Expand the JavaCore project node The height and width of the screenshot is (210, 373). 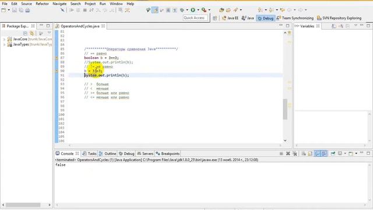(4, 39)
